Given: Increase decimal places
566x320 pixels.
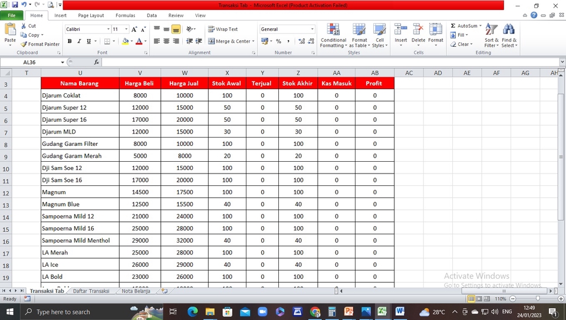Looking at the screenshot, I should (302, 41).
